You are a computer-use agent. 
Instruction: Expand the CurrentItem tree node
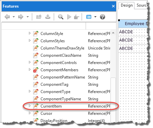(30, 106)
